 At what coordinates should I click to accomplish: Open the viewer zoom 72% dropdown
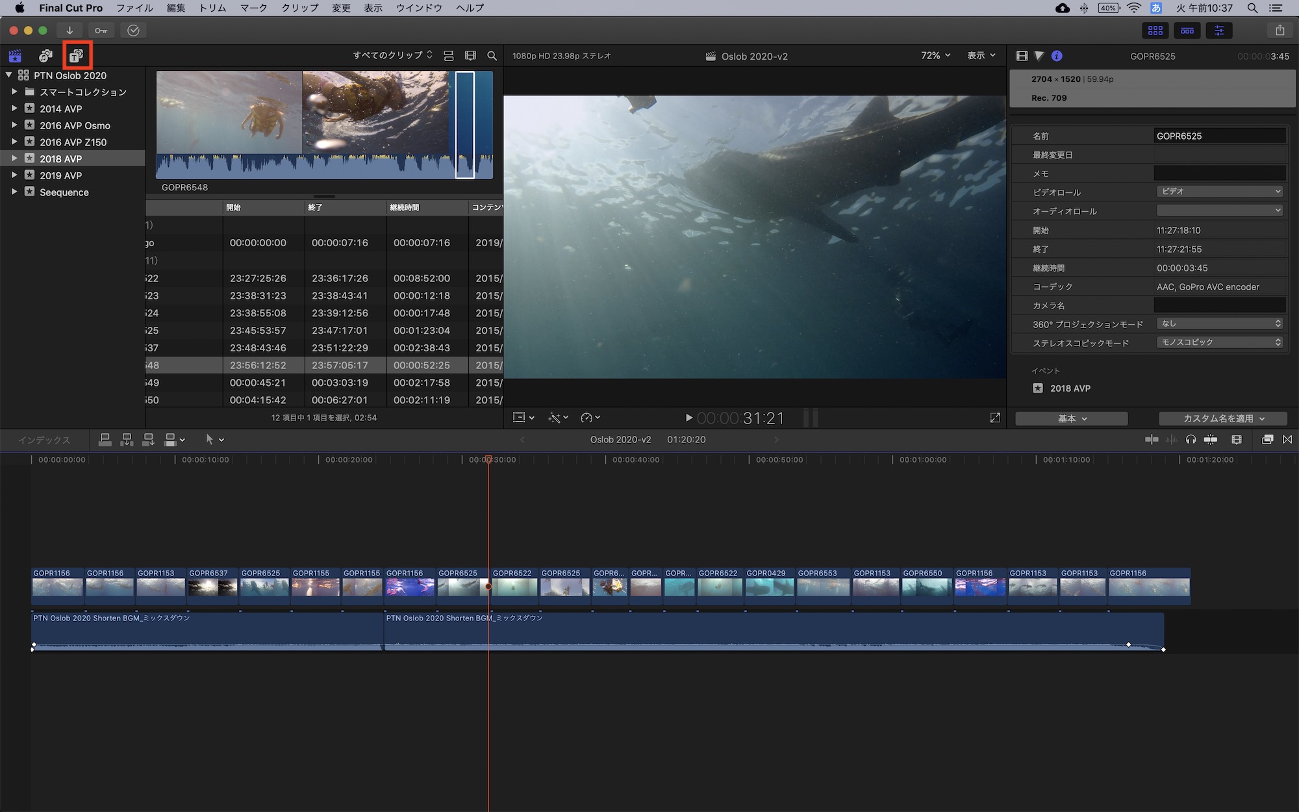[x=935, y=56]
